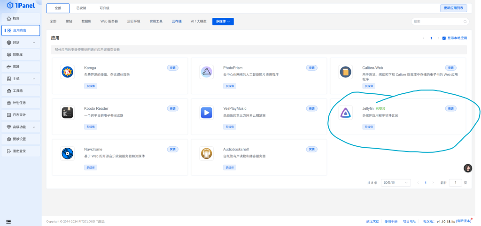The image size is (481, 226).
Task: Click the 搜索 search input field
Action: coord(440,22)
